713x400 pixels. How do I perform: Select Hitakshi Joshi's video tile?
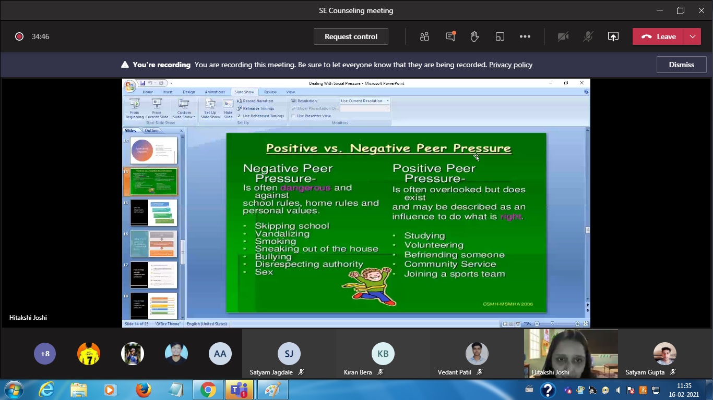tap(571, 353)
